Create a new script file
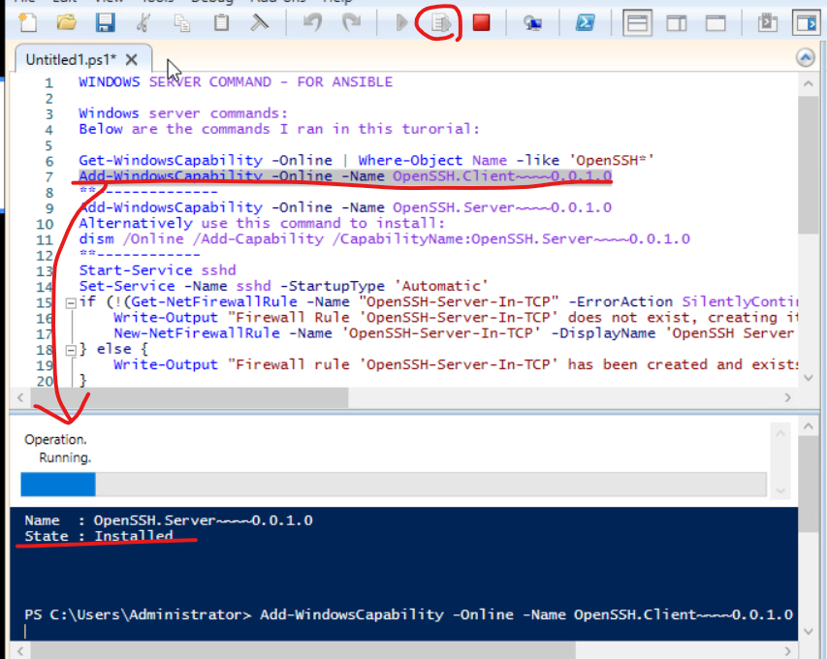This screenshot has height=659, width=827. click(27, 22)
